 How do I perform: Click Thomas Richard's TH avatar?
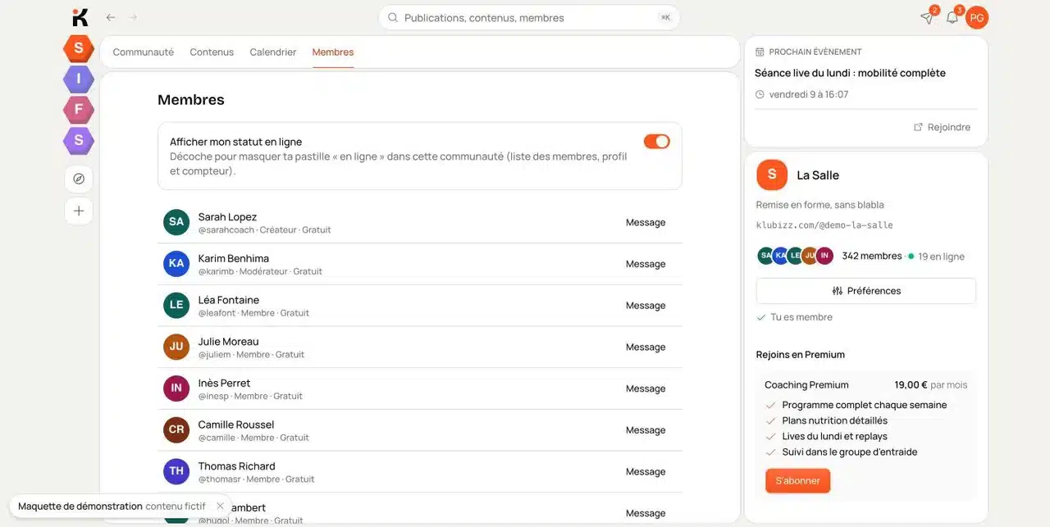[x=176, y=471]
